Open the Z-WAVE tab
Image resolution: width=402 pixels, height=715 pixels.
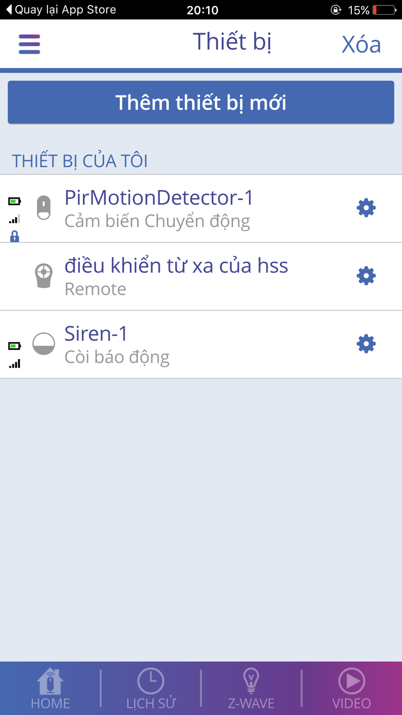coord(251,688)
